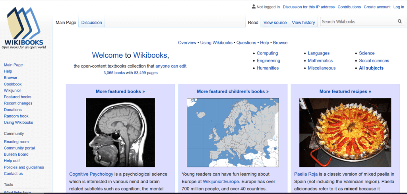The height and width of the screenshot is (194, 407).
Task: Open the Wikijunior:Europe link
Action: point(221,181)
